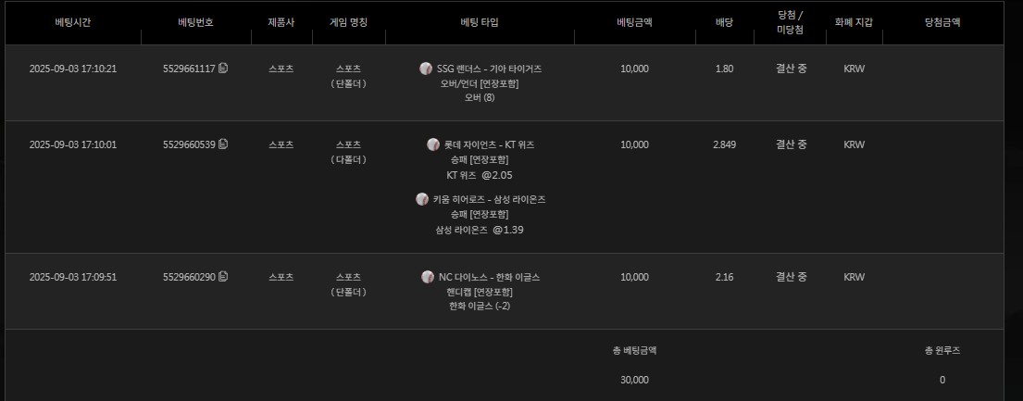Viewport: 1023px width, 401px height.
Task: Click baseball icon beside 롯데 자이언츠 match
Action: point(433,144)
